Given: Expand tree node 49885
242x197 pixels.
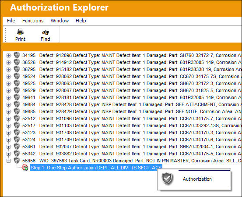Looking at the screenshot, I should (8, 111).
